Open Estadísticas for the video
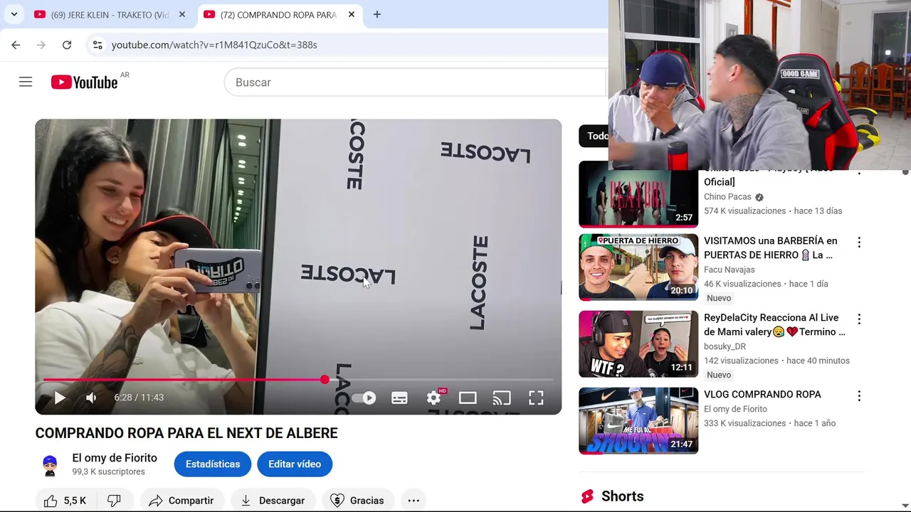Viewport: 911px width, 512px height. (213, 464)
